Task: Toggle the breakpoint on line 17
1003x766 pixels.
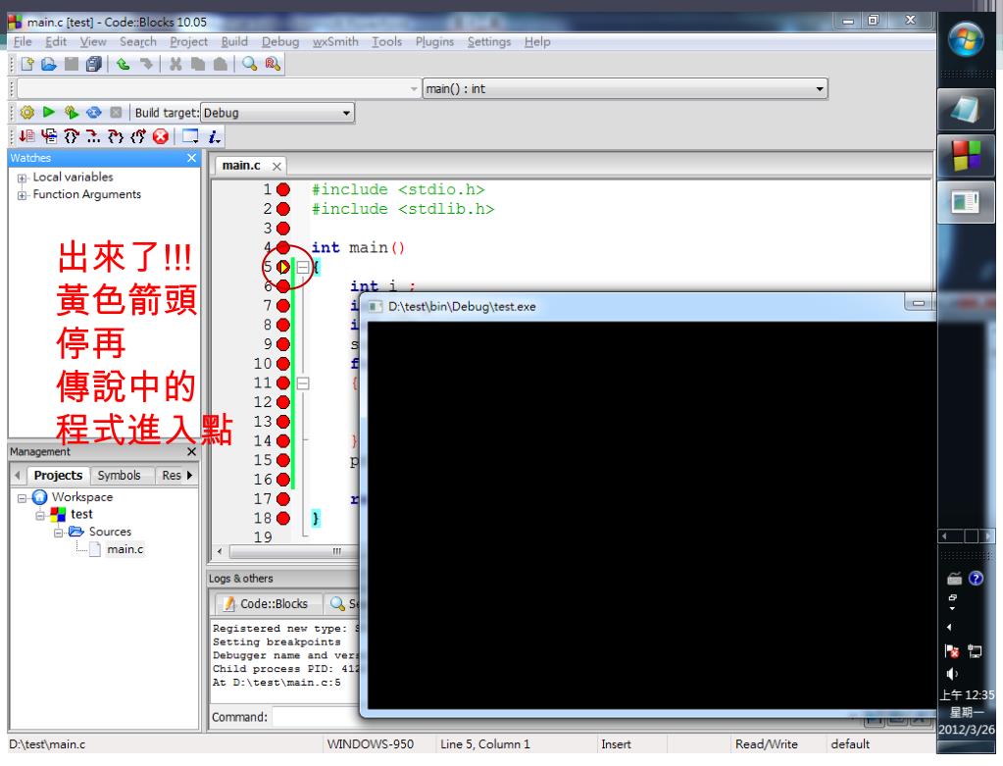Action: tap(283, 498)
